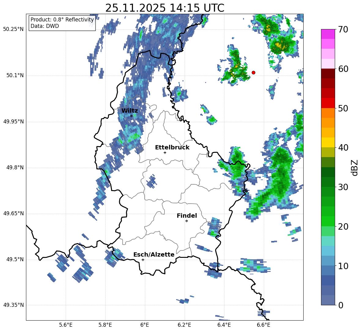Viewport: 362px width, 331px height.
Task: Click the Wiltz station label
Action: pyautogui.click(x=130, y=111)
